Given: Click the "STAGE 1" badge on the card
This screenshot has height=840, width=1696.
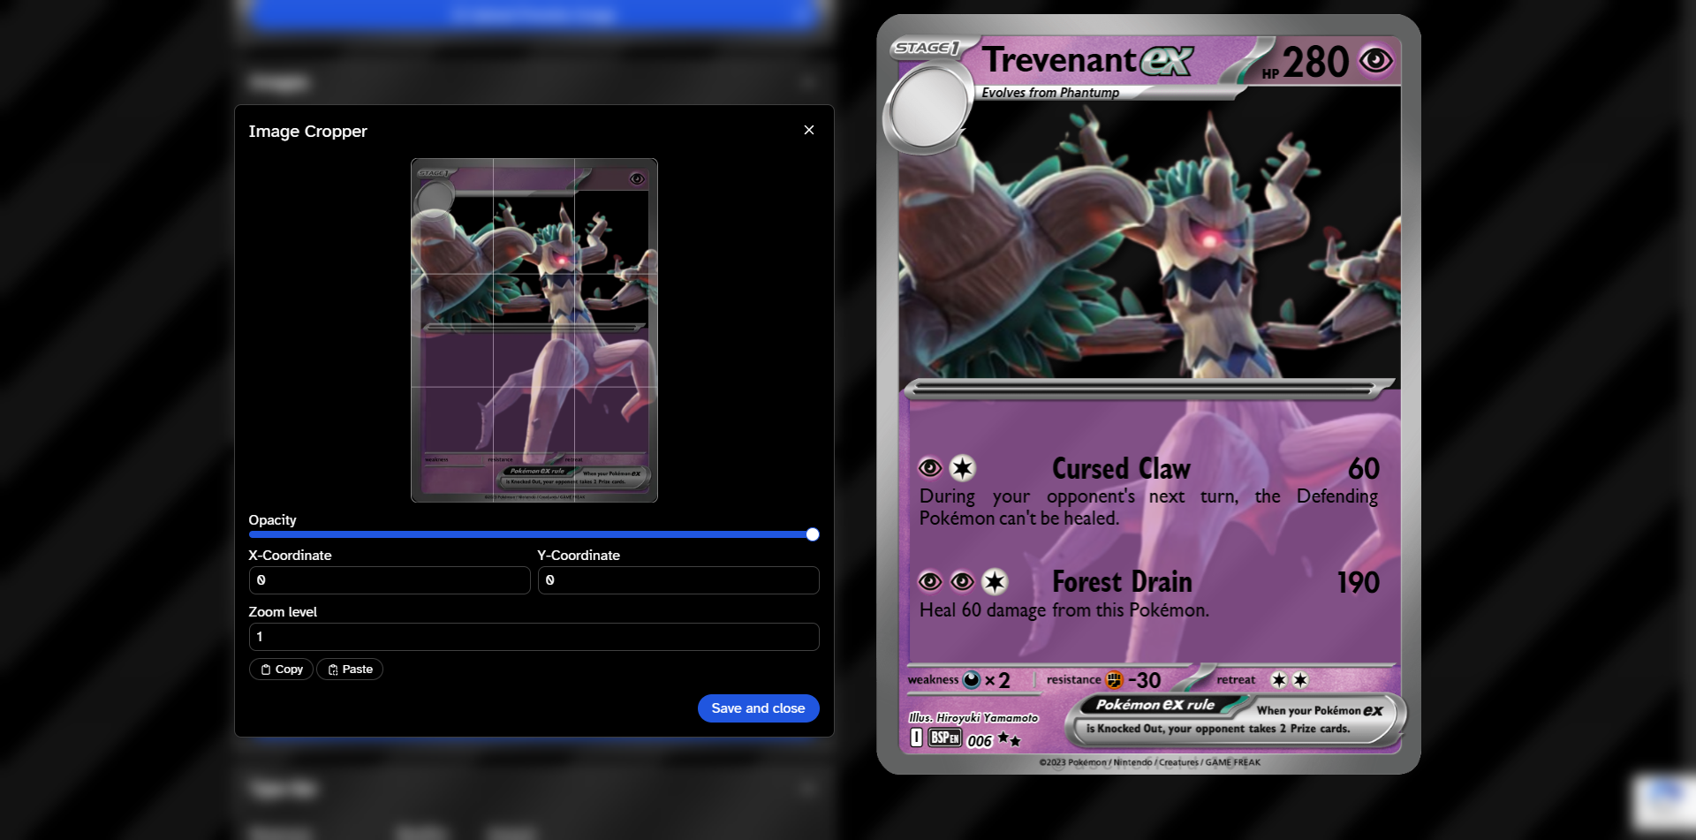Looking at the screenshot, I should (x=927, y=48).
